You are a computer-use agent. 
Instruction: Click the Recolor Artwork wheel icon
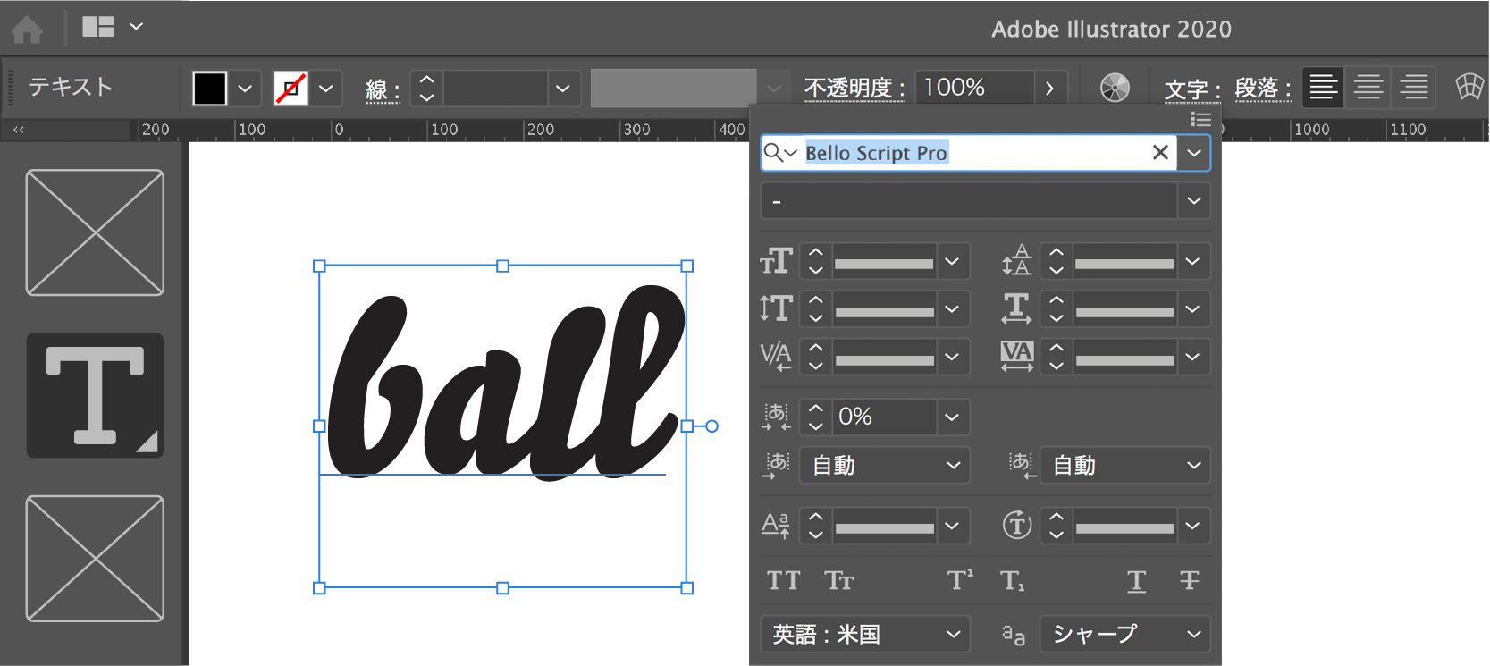pos(1115,88)
